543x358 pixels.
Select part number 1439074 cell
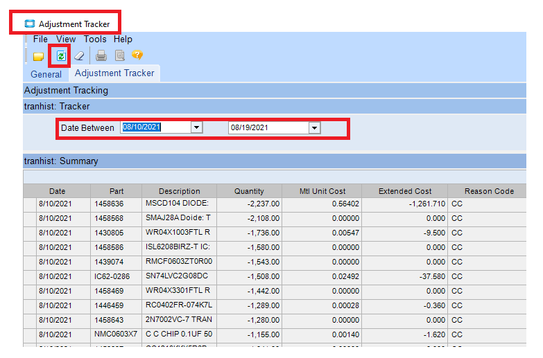click(x=117, y=262)
